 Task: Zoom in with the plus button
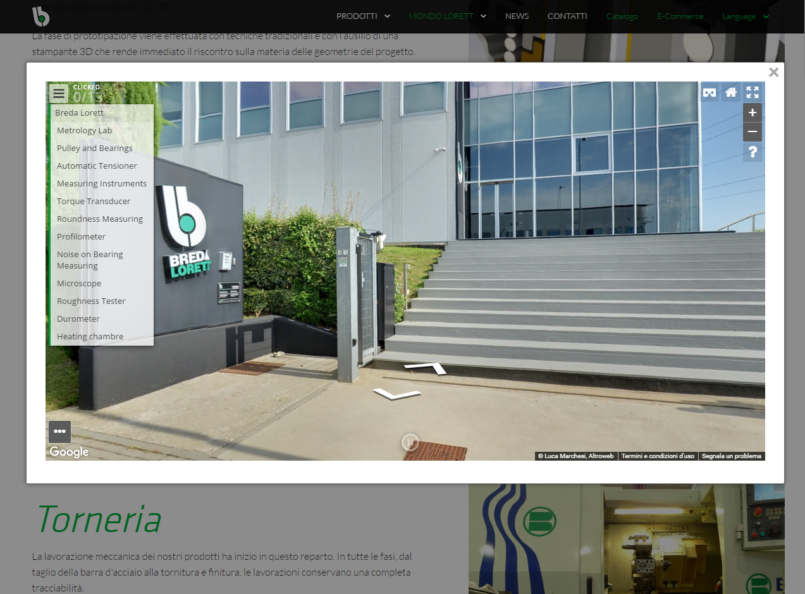pos(753,112)
